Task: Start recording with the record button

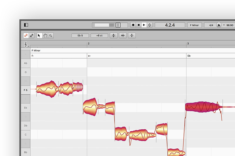Action: (x=133, y=25)
